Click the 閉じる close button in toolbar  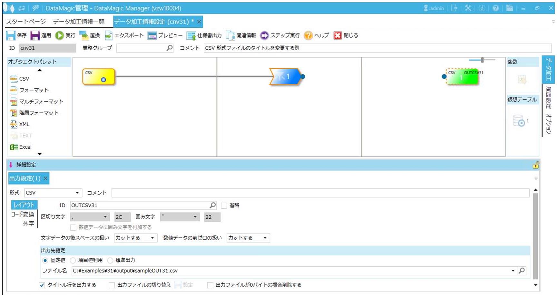click(x=337, y=35)
